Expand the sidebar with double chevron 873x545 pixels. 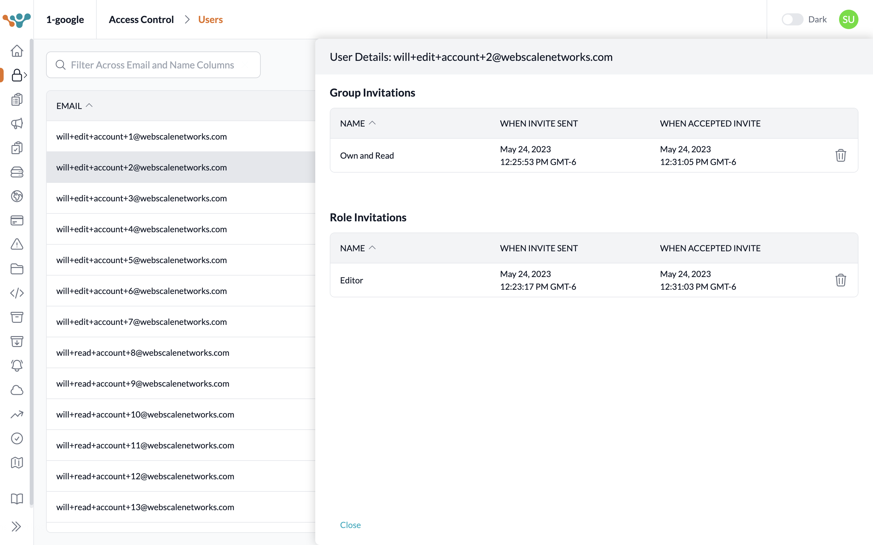click(17, 527)
